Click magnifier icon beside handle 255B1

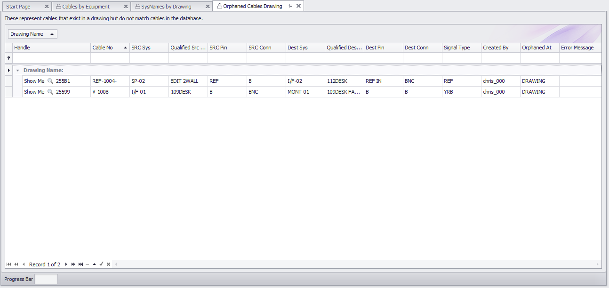(50, 81)
